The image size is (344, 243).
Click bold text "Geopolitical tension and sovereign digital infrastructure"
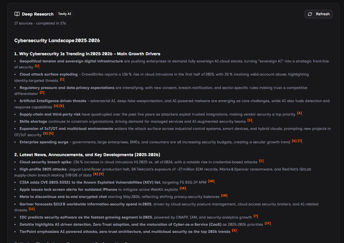tap(71, 61)
